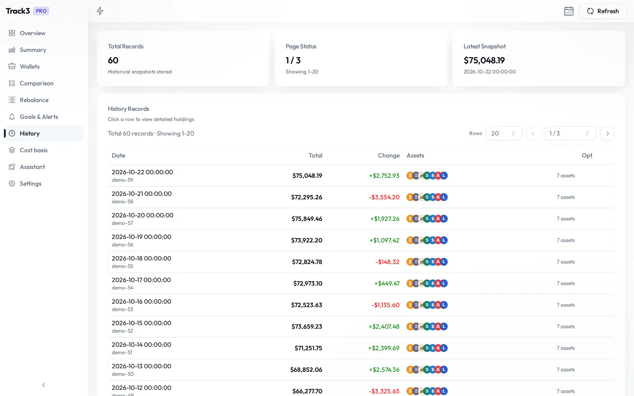Click the +$2,407.48 change value
Viewport: 634px width, 396px height.
point(384,327)
